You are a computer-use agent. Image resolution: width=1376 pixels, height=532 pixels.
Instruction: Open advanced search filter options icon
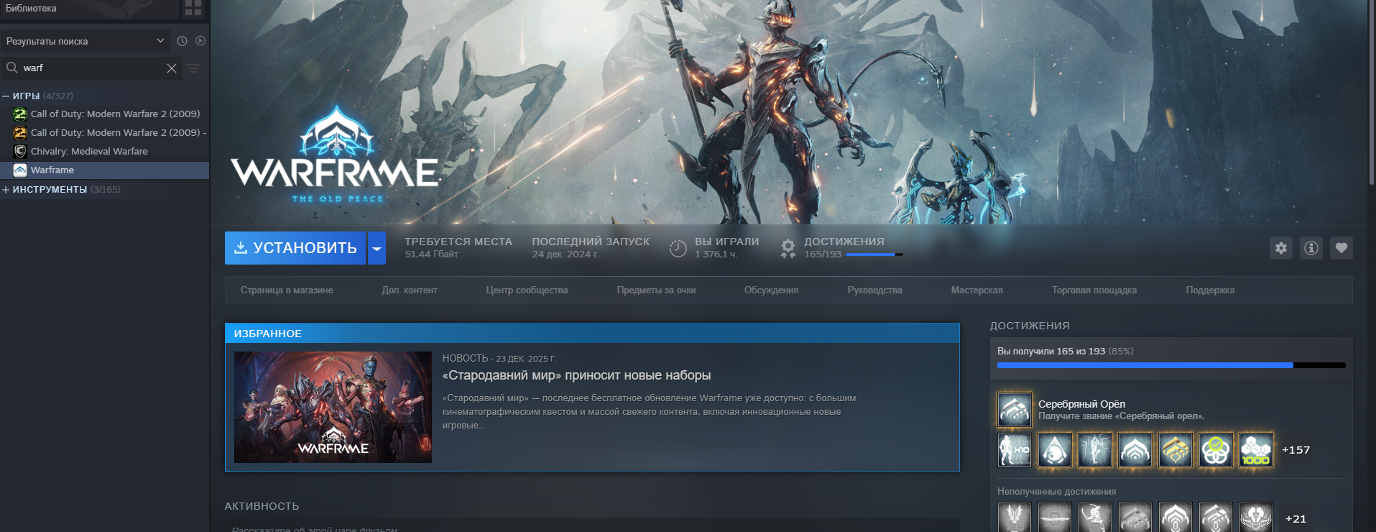193,68
